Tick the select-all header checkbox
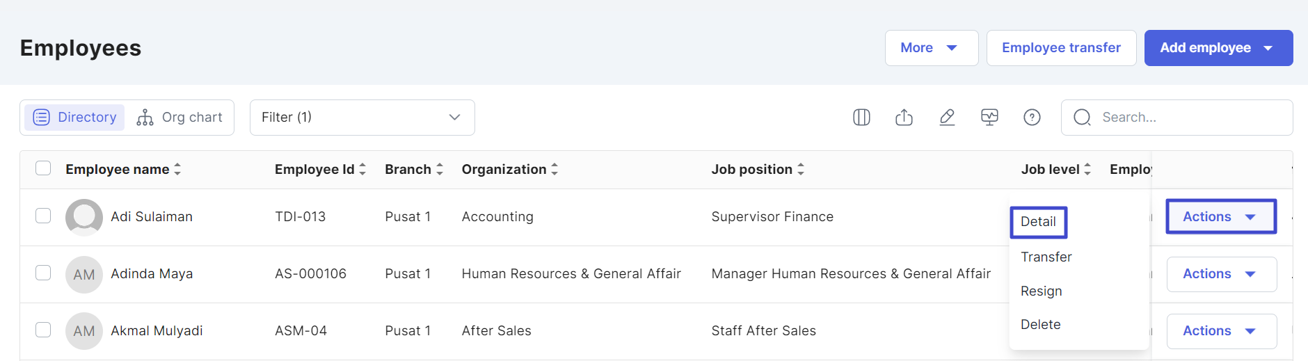The width and height of the screenshot is (1308, 361). point(43,168)
